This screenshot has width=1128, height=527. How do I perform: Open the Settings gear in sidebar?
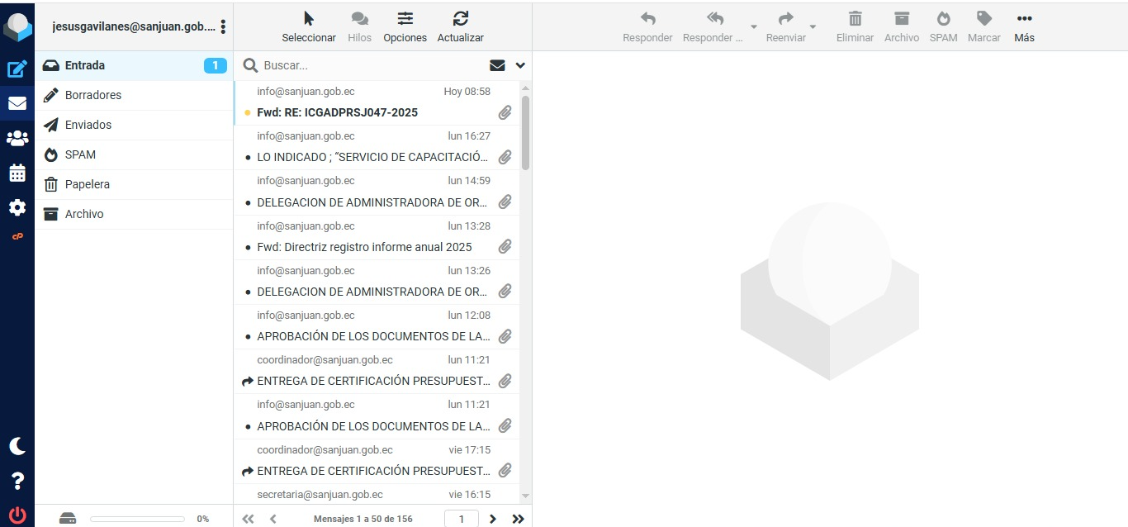click(x=17, y=207)
